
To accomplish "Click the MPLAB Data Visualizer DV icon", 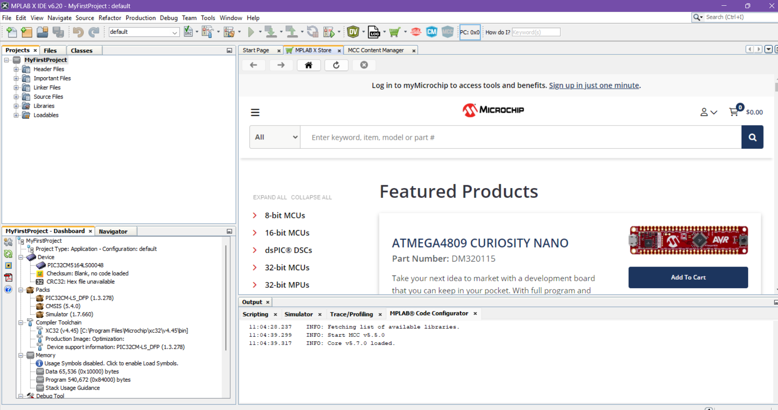I will point(353,32).
